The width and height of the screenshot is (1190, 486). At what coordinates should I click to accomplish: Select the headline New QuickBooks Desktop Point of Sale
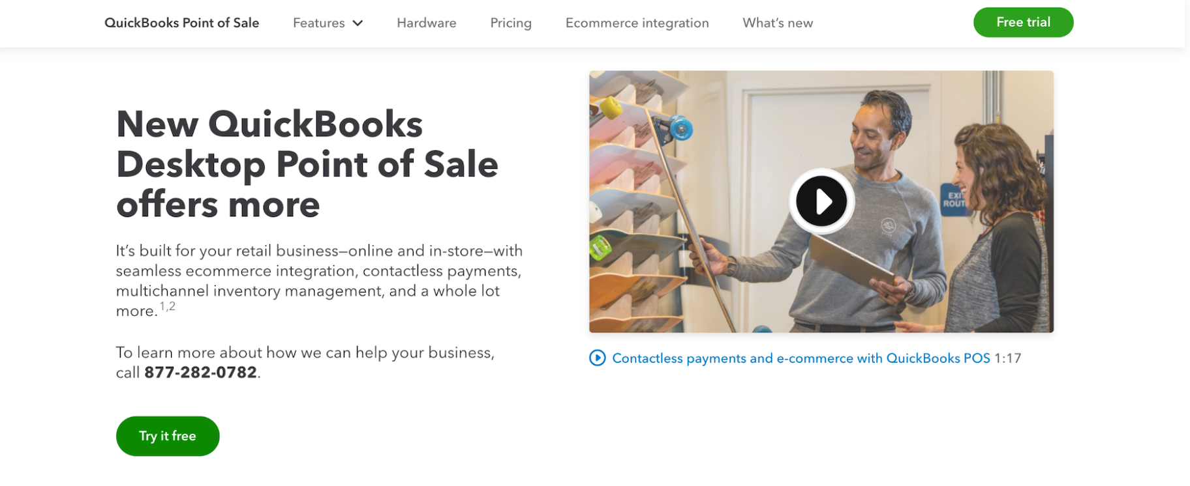[307, 164]
